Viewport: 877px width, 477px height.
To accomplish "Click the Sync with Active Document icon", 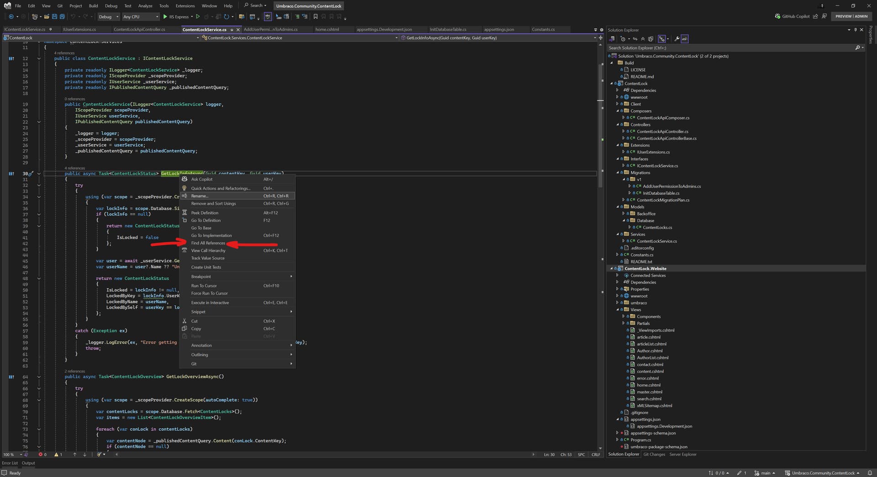I will pos(635,39).
